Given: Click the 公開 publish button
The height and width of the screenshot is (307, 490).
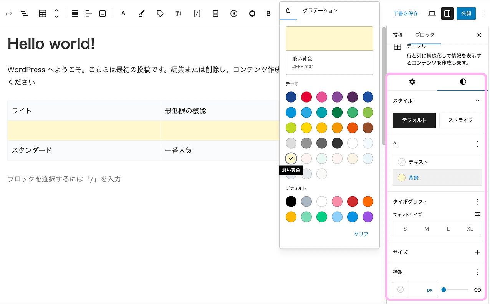Looking at the screenshot, I should pyautogui.click(x=466, y=13).
